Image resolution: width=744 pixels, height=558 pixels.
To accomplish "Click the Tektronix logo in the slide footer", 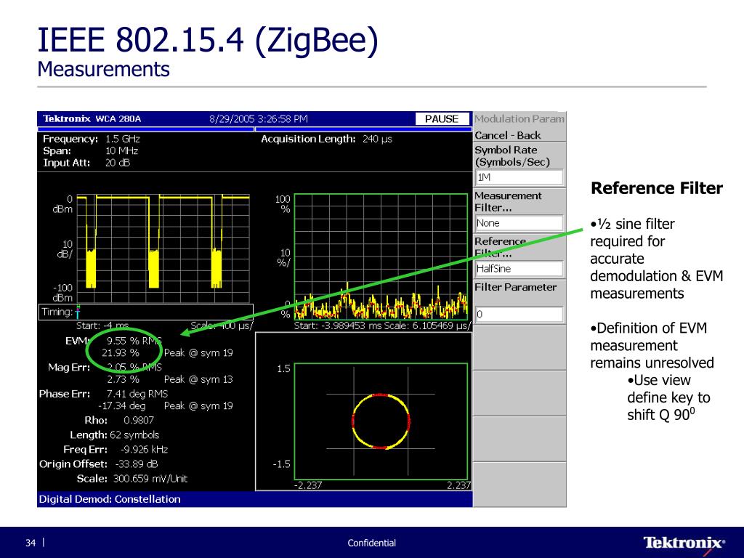I will point(684,543).
